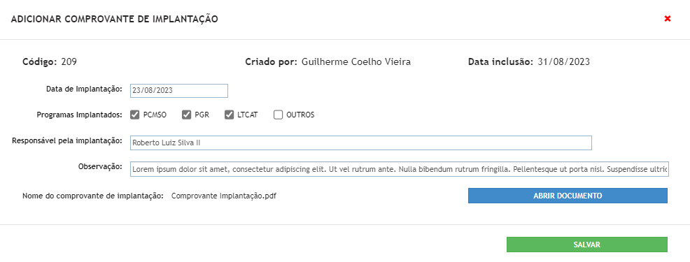
Task: Save the form with the SALVAR button
Action: [x=587, y=245]
